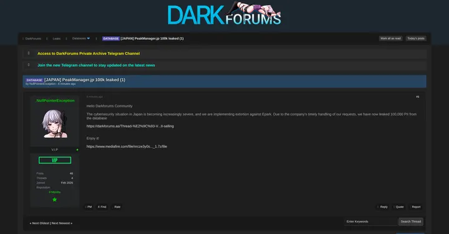449x234 pixels.
Task: Quote this post
Action: pyautogui.click(x=398, y=207)
